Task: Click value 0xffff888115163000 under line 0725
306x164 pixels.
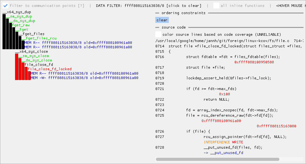Action: (x=276, y=126)
